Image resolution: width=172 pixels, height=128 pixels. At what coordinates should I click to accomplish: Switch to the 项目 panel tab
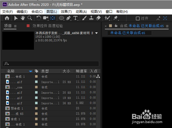coord(8,26)
